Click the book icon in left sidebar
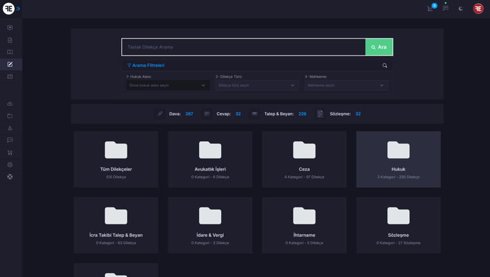The width and height of the screenshot is (490, 277). pyautogui.click(x=10, y=52)
